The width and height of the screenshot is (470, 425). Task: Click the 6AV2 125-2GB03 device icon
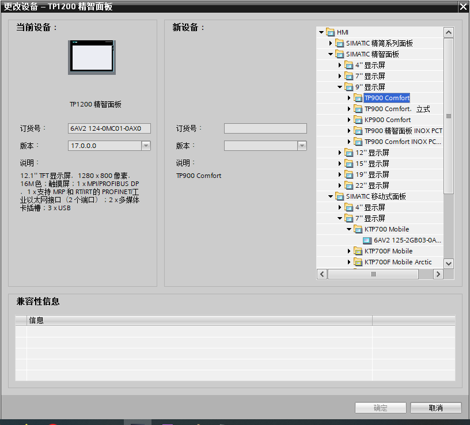367,240
